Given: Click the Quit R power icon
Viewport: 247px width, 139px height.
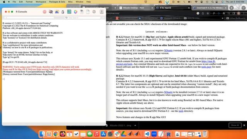Looking at the screenshot, I should point(102,12).
